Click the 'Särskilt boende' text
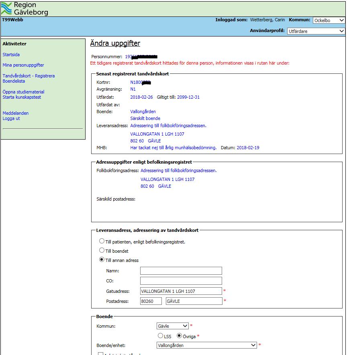This screenshot has height=355, width=349. (x=145, y=118)
